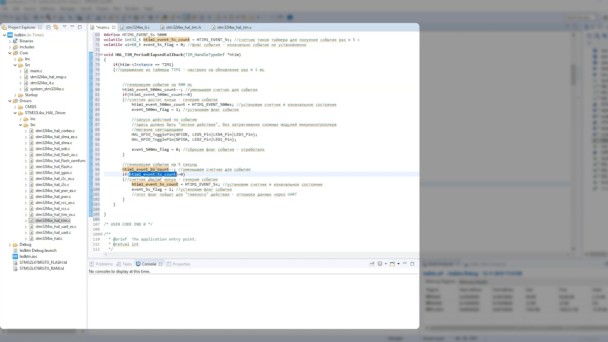The image size is (608, 342).
Task: Open Project Explorer view menu triangle
Action: tap(64, 27)
